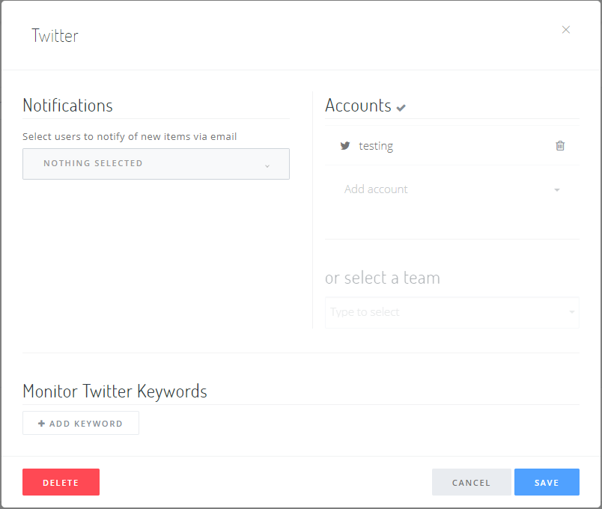The image size is (602, 509).
Task: Click the Twitter dialog title
Action: [55, 36]
